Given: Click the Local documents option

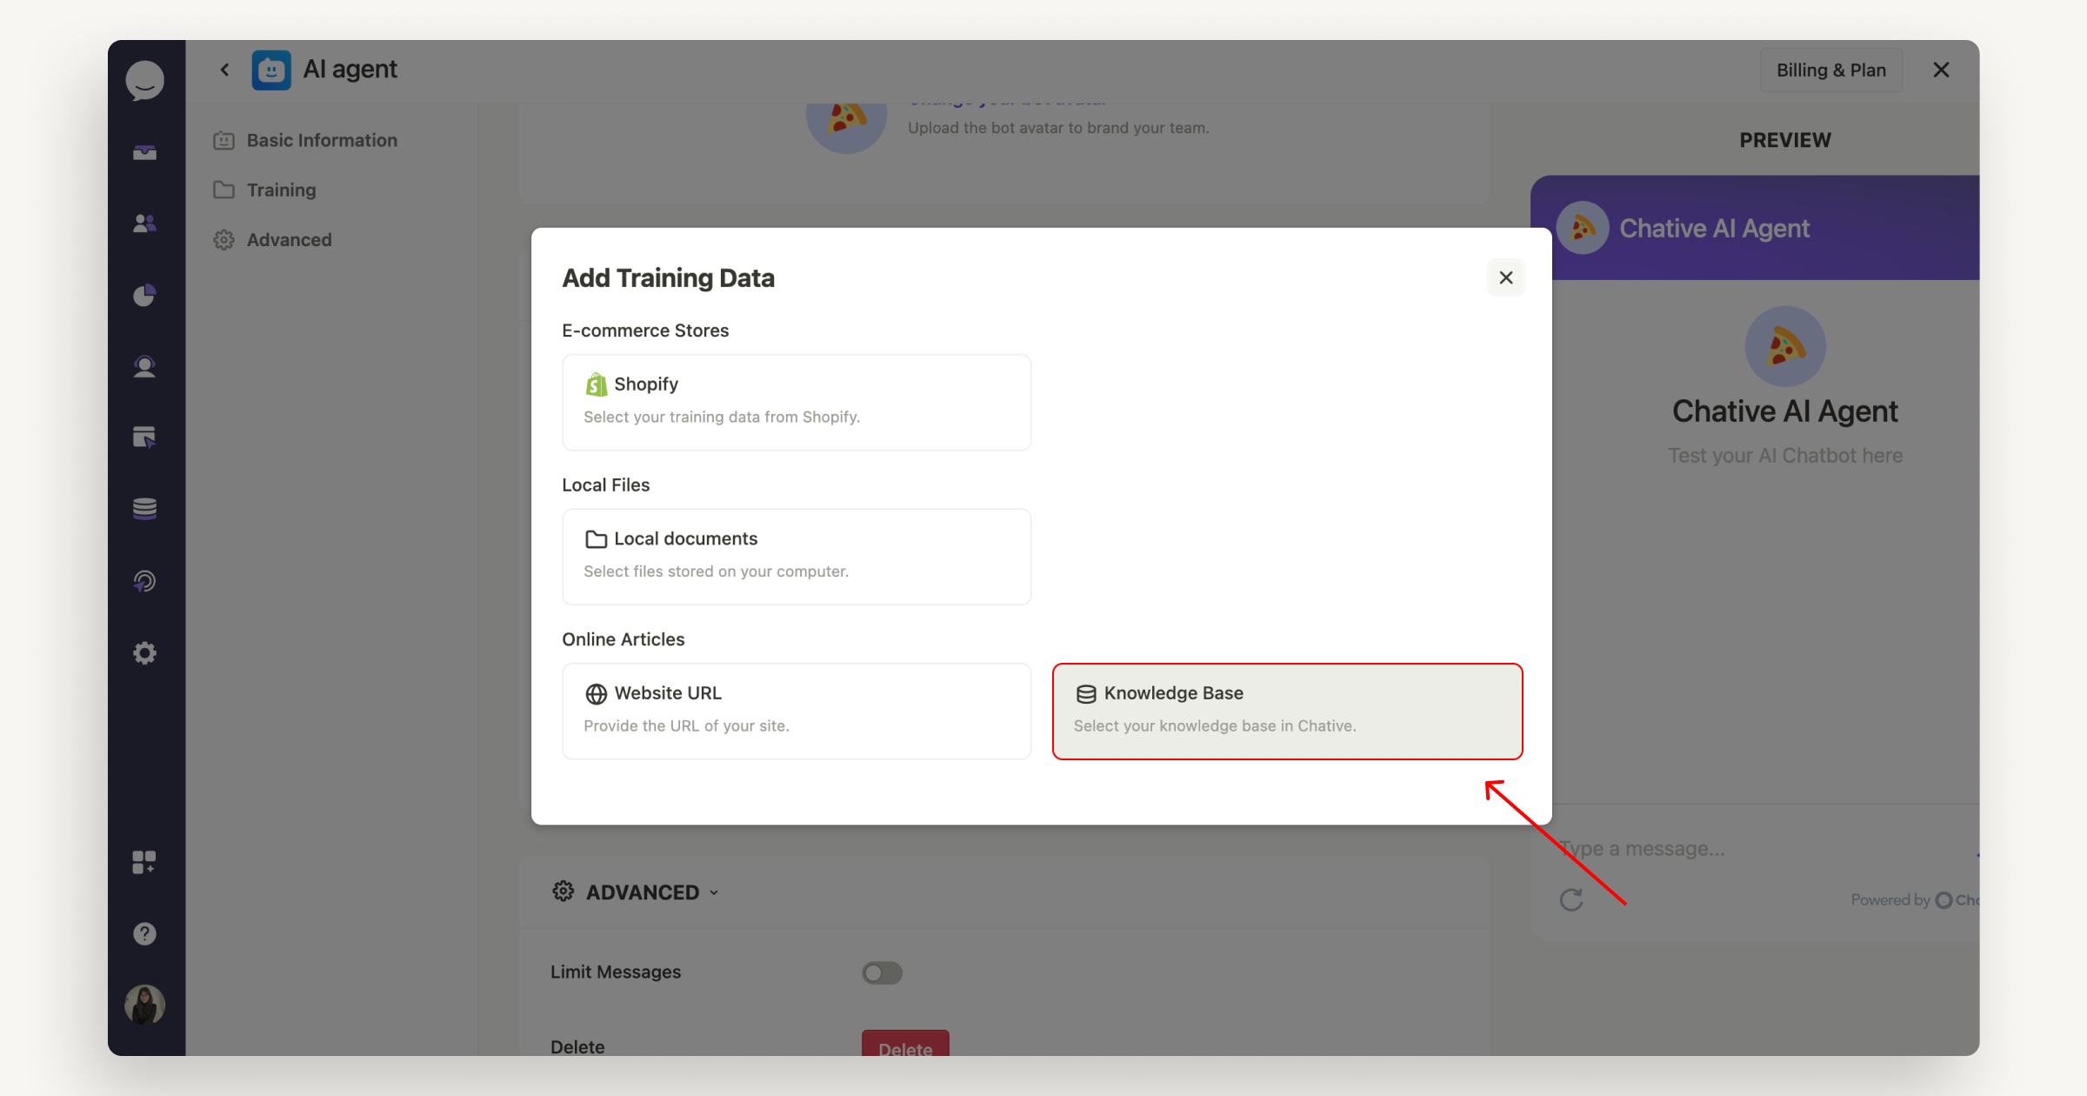Looking at the screenshot, I should point(796,556).
